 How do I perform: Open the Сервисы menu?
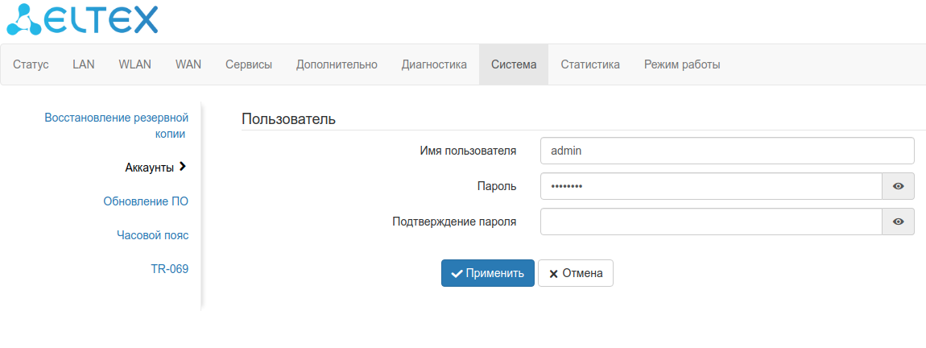click(x=249, y=64)
